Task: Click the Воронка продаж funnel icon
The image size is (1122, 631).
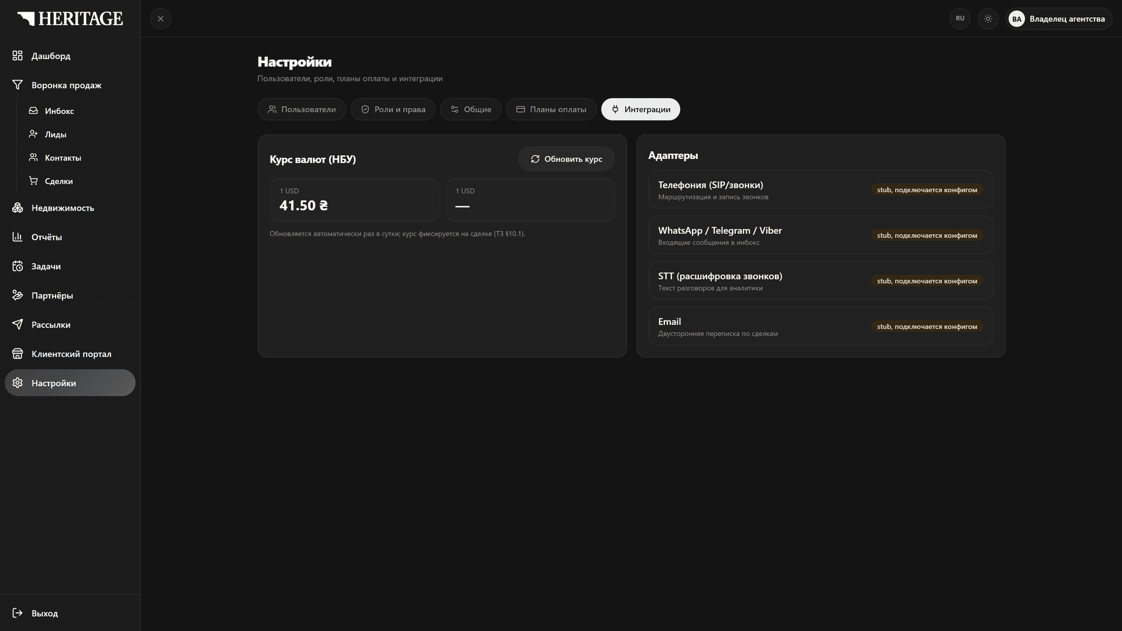Action: 18,85
